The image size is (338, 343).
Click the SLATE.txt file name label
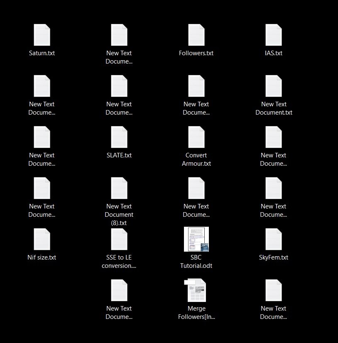(119, 155)
